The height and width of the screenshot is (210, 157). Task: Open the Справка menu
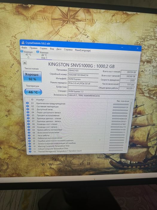pos(68,49)
